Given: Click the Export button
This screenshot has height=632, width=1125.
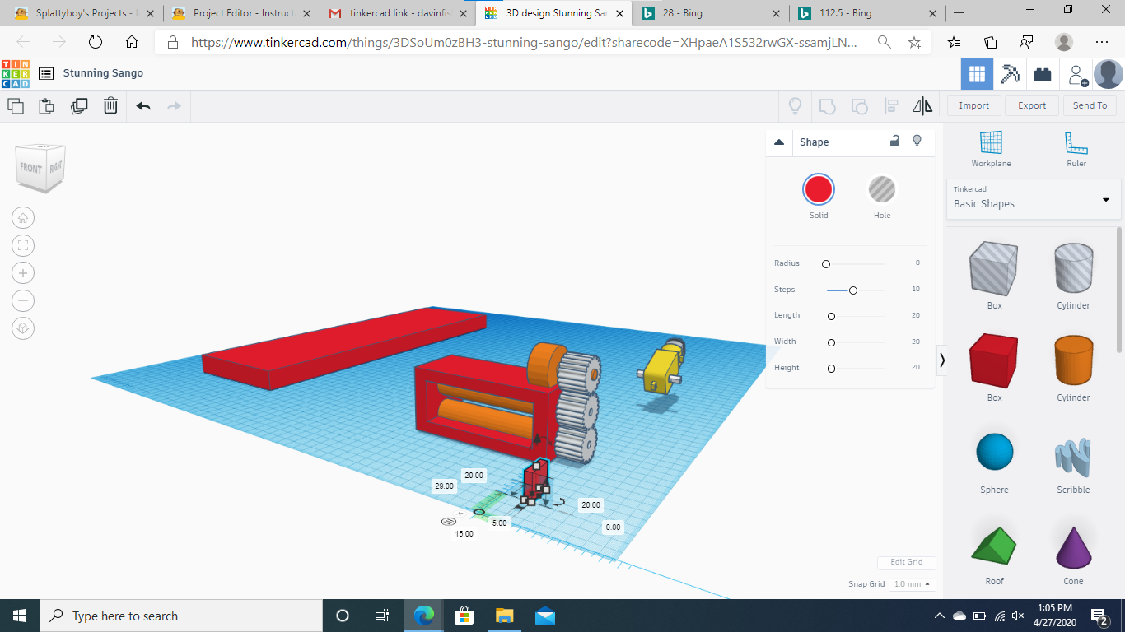Looking at the screenshot, I should click(x=1032, y=105).
